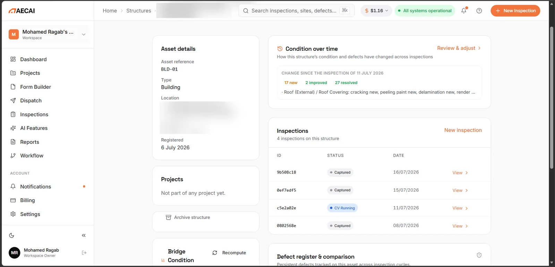Expand the Mohamed Ragab's workspace switcher
This screenshot has height=267, width=555.
pos(48,34)
